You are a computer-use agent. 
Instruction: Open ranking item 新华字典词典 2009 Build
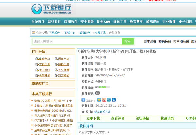[x=53, y=111]
